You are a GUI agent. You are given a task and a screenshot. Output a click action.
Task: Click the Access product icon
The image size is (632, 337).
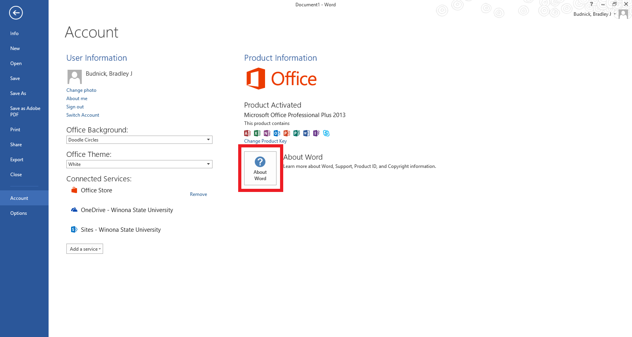247,133
